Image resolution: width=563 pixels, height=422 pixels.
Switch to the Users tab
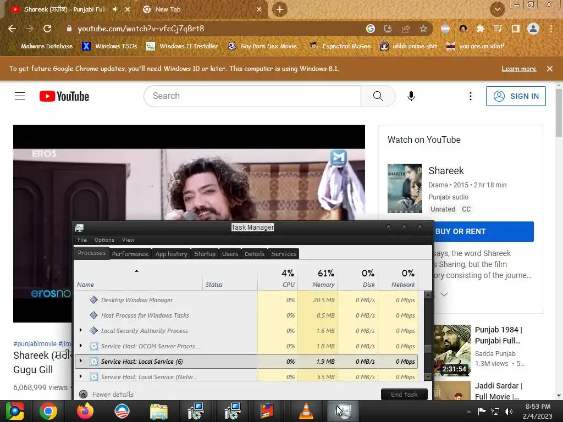coord(230,254)
